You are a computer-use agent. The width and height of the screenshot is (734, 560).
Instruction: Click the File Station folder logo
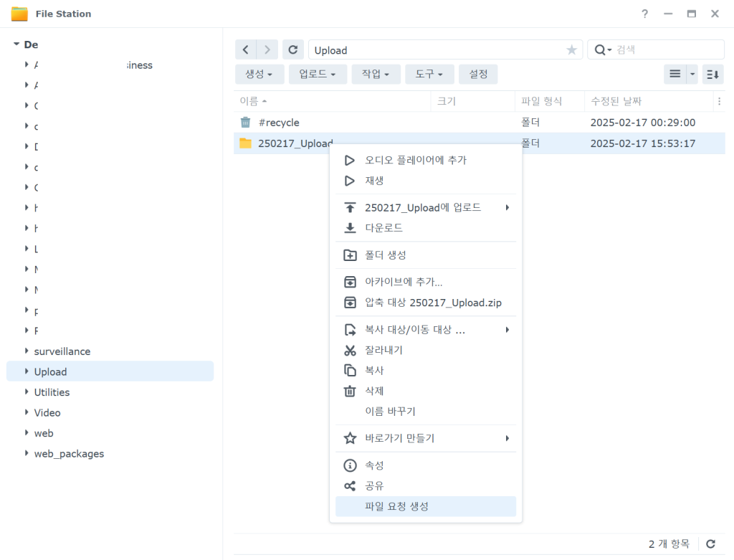(19, 14)
